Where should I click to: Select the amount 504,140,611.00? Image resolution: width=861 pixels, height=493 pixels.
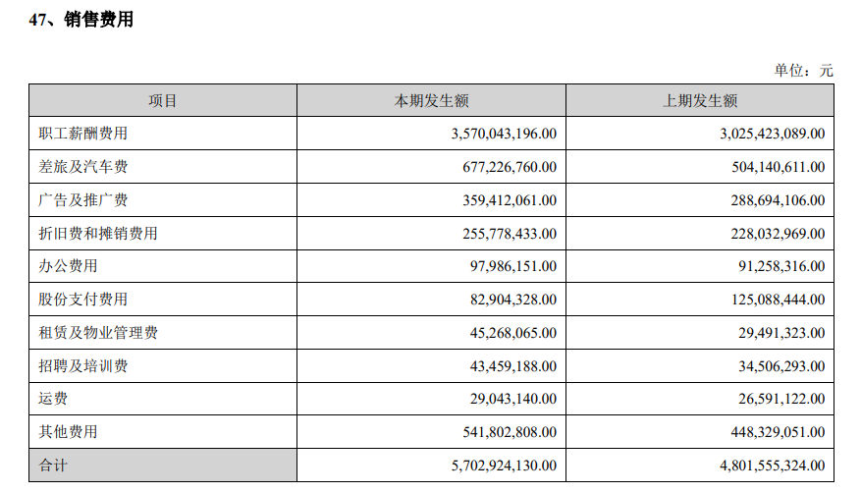(766, 167)
